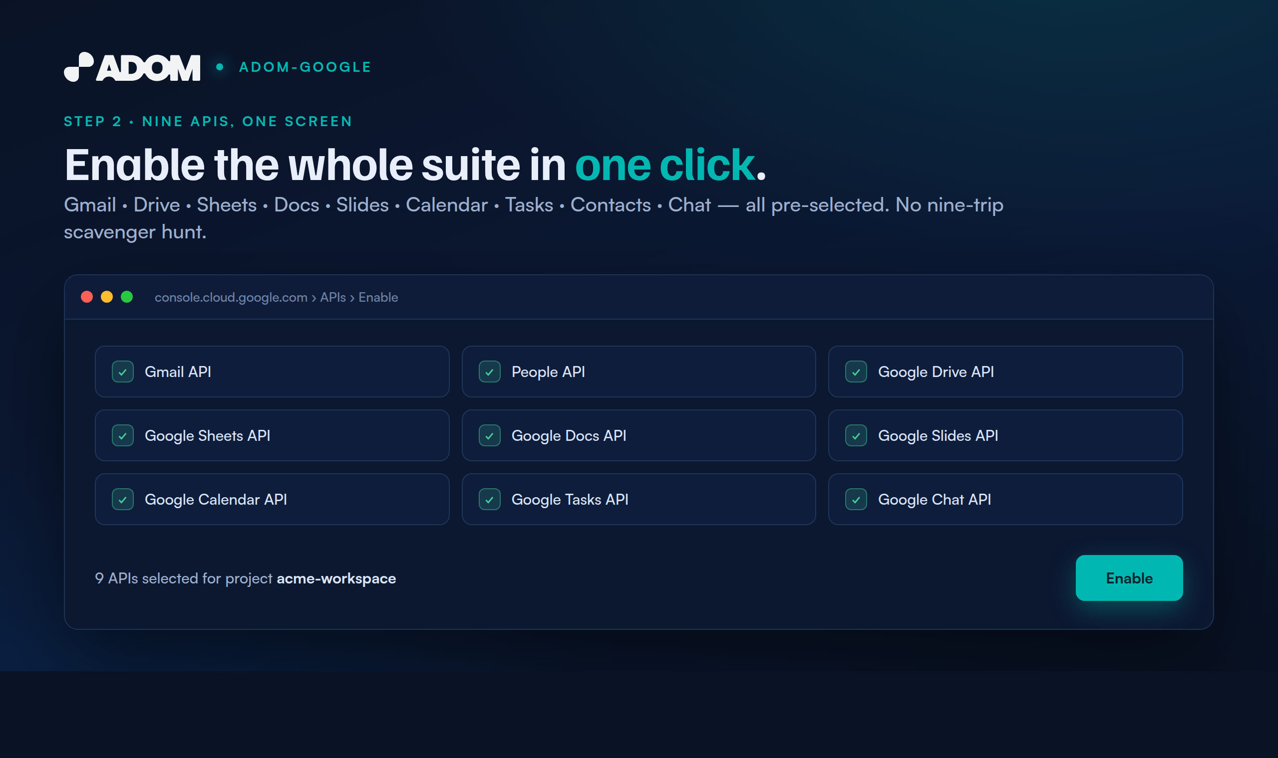The width and height of the screenshot is (1278, 758).
Task: Click the '9 APIs selected for project' text
Action: pos(184,578)
